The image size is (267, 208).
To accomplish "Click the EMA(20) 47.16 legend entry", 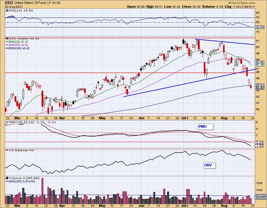I will click(x=17, y=42).
